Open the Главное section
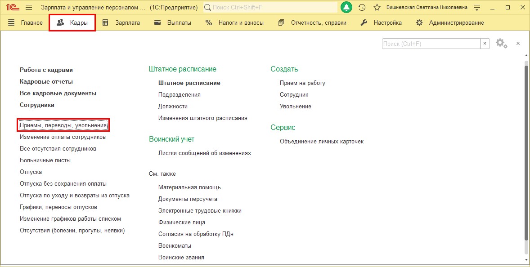Image resolution: width=530 pixels, height=267 pixels. click(32, 22)
